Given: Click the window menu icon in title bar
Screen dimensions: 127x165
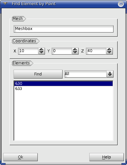Looking at the screenshot, I should 5,4.
